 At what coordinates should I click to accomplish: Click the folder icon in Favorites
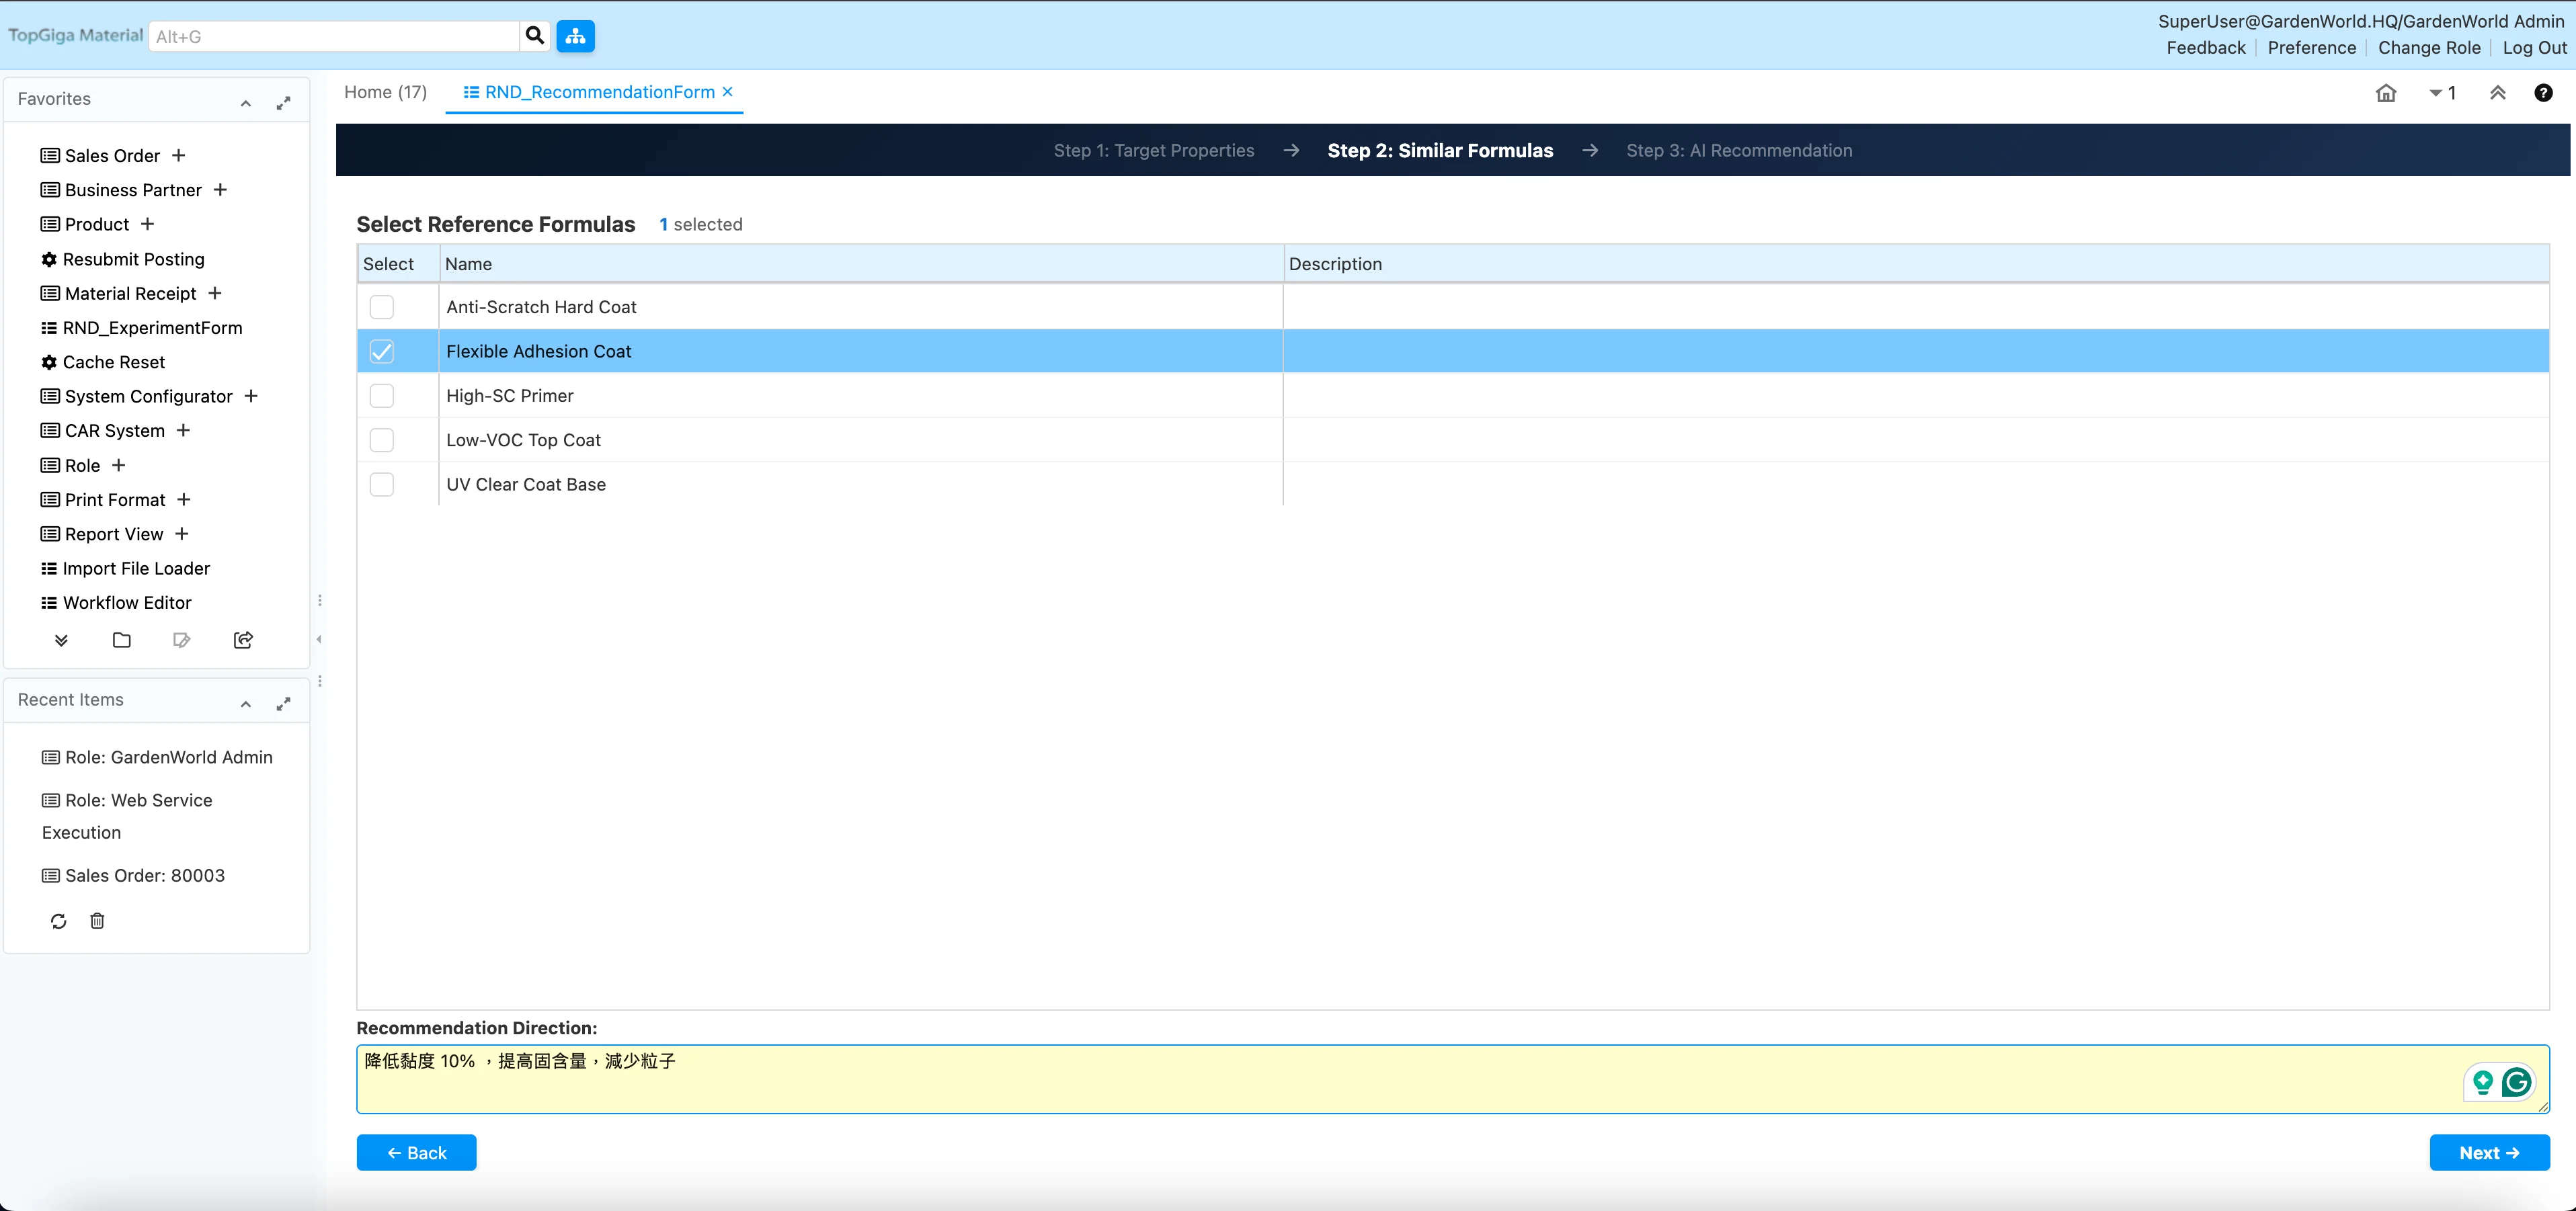pos(122,640)
